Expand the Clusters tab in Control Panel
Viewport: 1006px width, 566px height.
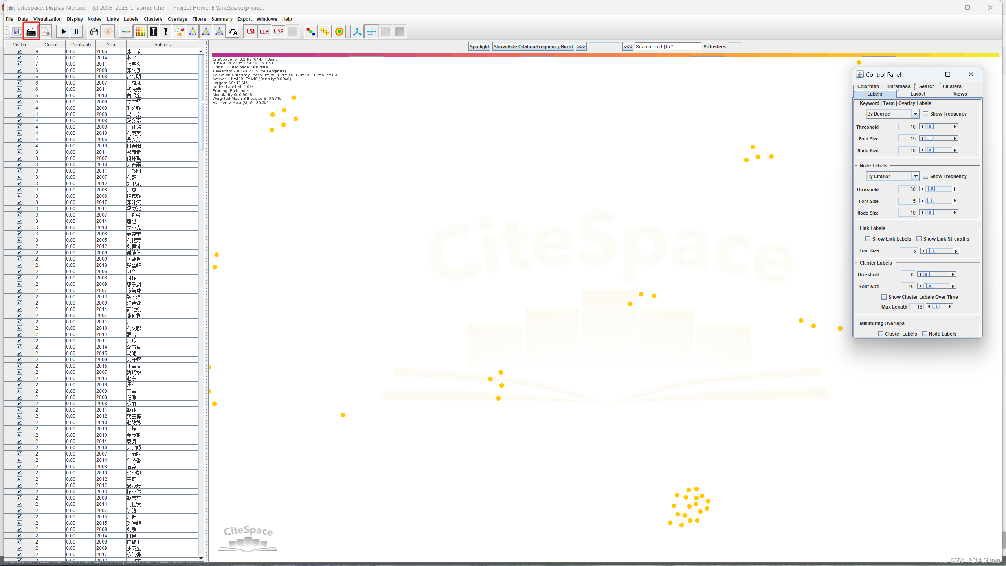952,86
